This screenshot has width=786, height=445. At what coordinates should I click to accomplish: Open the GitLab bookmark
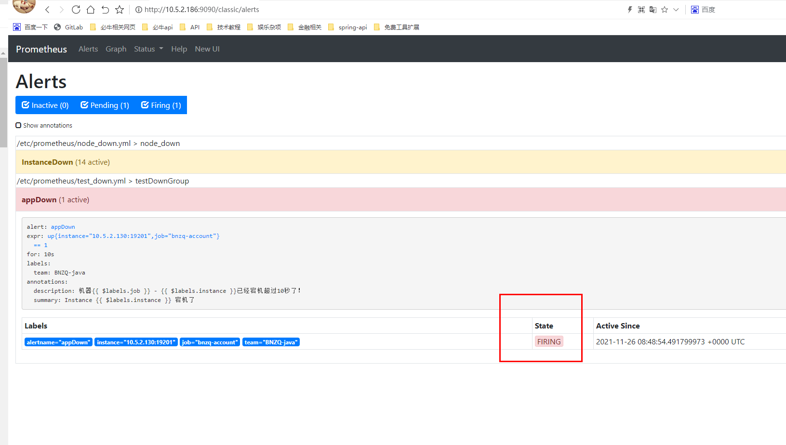point(68,27)
